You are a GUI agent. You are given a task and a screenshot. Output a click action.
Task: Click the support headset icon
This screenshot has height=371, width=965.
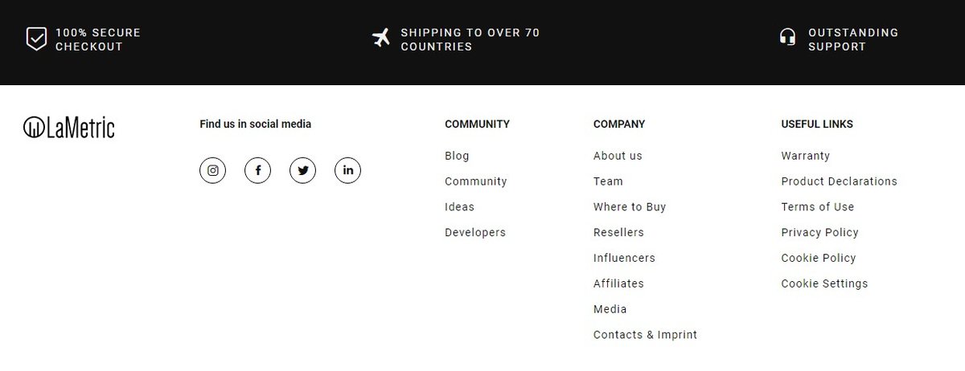pyautogui.click(x=788, y=38)
